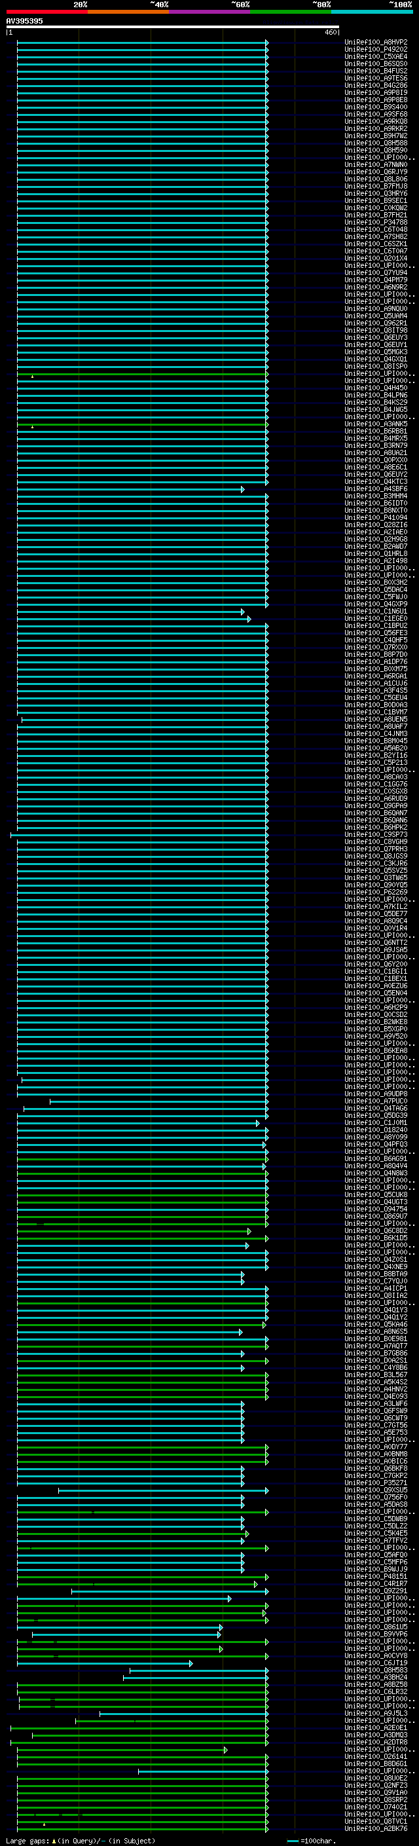Select hit label UniRef100_B7FMJ8

coord(376,187)
